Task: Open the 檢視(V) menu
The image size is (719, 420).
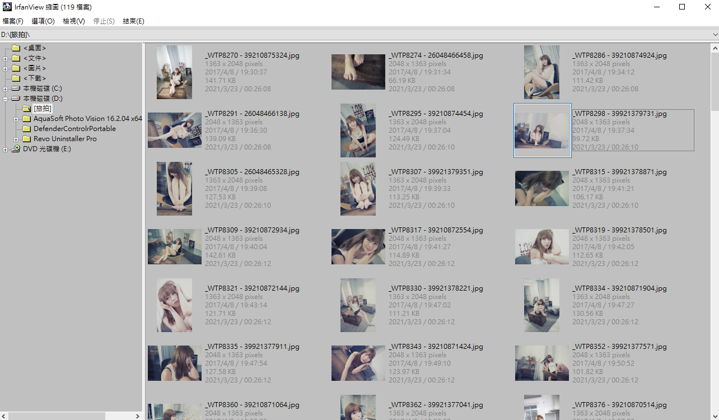Action: point(73,21)
